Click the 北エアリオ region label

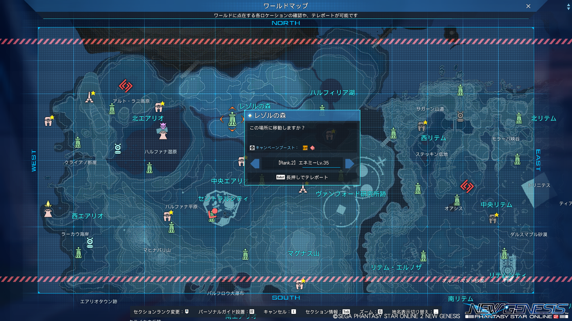click(x=148, y=118)
